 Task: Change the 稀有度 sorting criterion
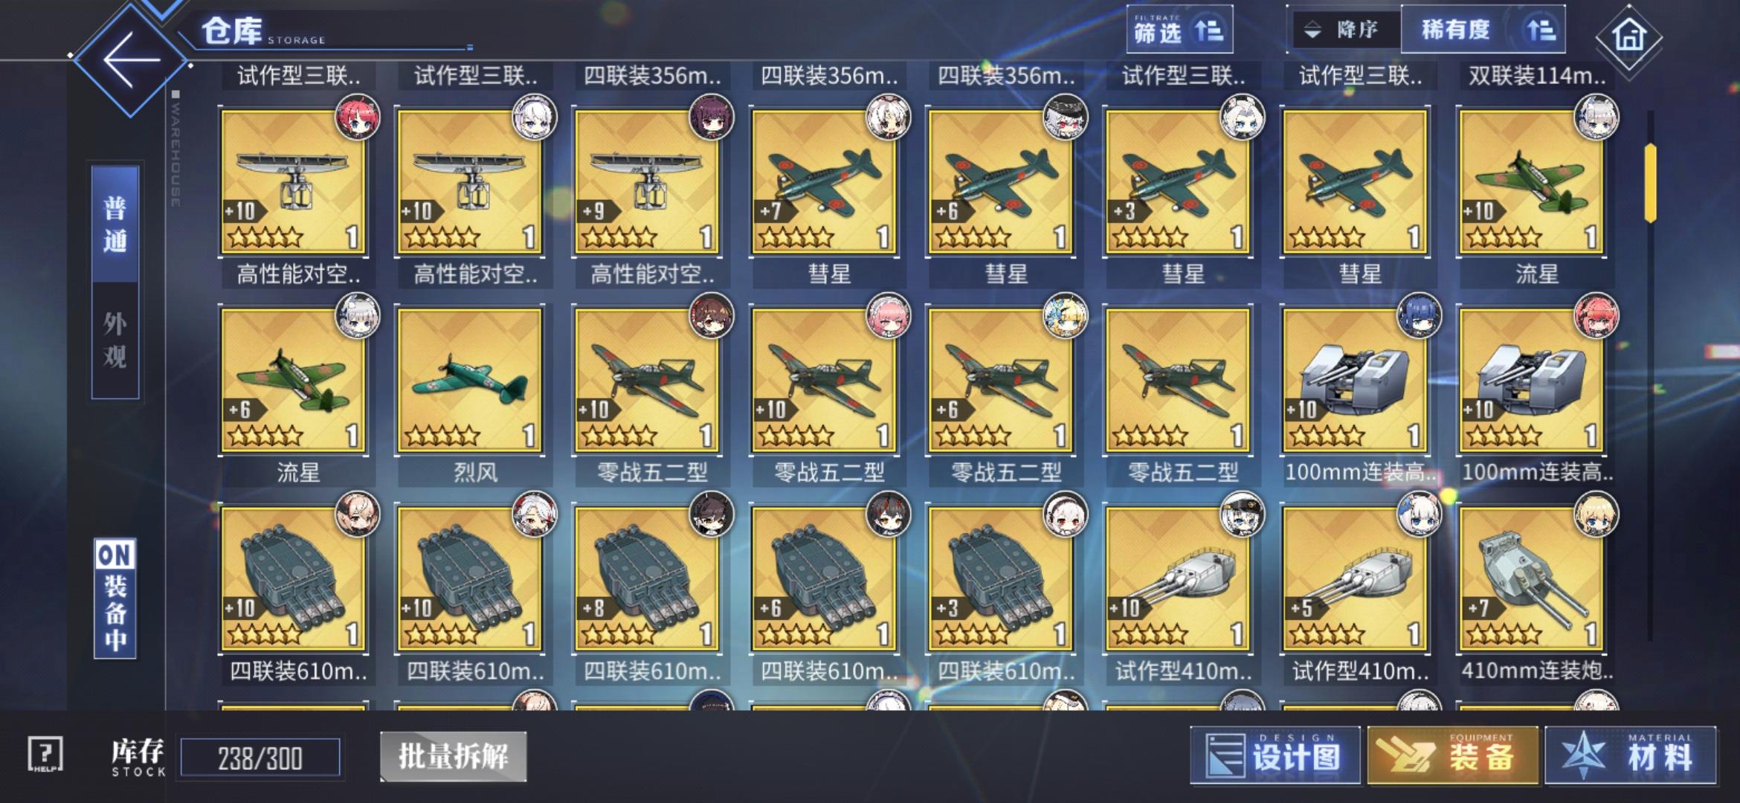[1483, 30]
